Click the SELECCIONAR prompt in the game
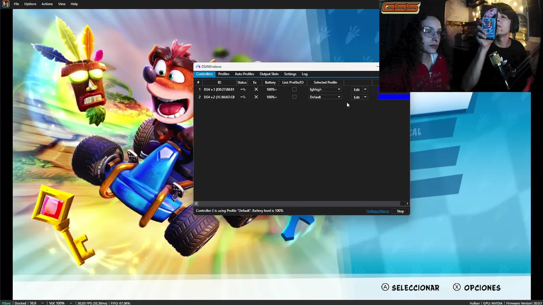This screenshot has height=305, width=543. [x=415, y=288]
